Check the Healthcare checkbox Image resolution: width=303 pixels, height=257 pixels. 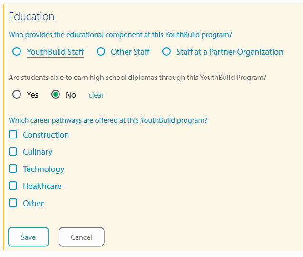13,186
